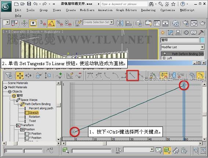The height and width of the screenshot is (158, 208).
Task: Open the Modifiers menu
Action: (x=87, y=10)
